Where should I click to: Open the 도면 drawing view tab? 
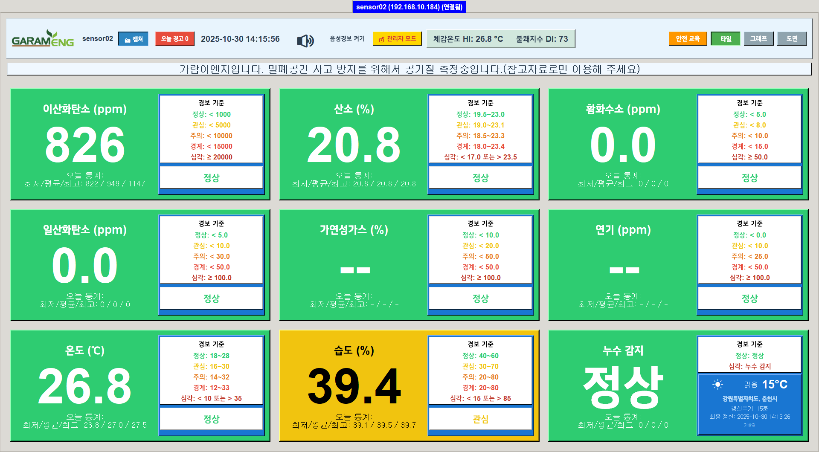point(792,38)
